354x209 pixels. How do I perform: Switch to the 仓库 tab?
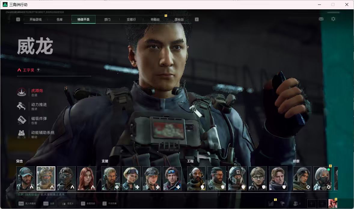[x=60, y=20]
